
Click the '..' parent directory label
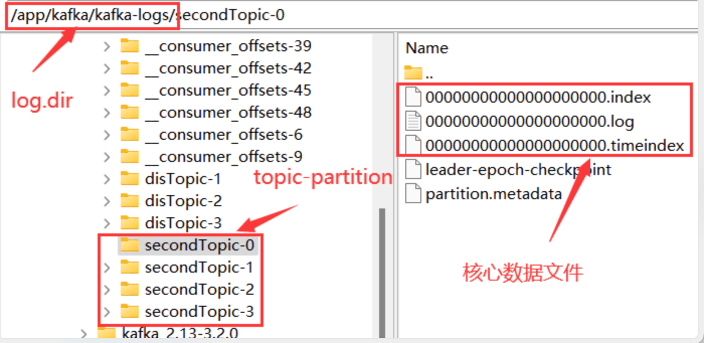click(x=429, y=76)
